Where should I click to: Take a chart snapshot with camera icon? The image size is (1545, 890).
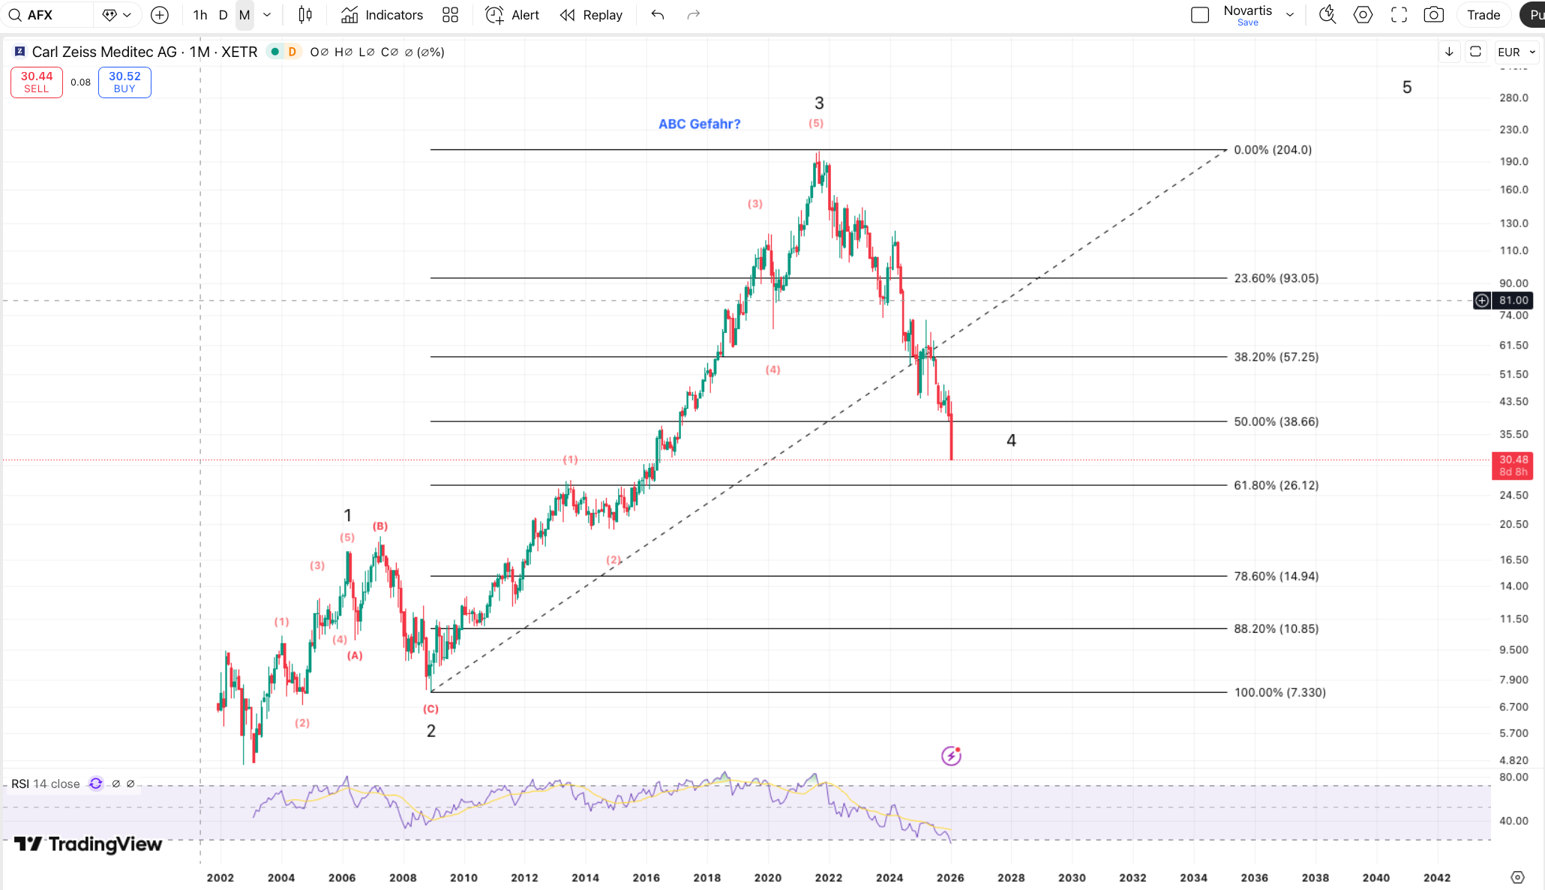pos(1433,15)
